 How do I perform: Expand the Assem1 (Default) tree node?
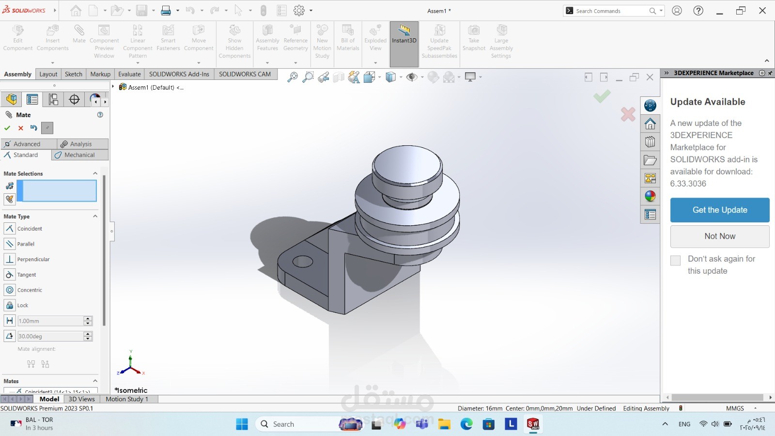point(113,87)
